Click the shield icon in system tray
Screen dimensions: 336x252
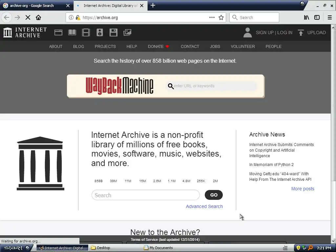click(x=298, y=248)
